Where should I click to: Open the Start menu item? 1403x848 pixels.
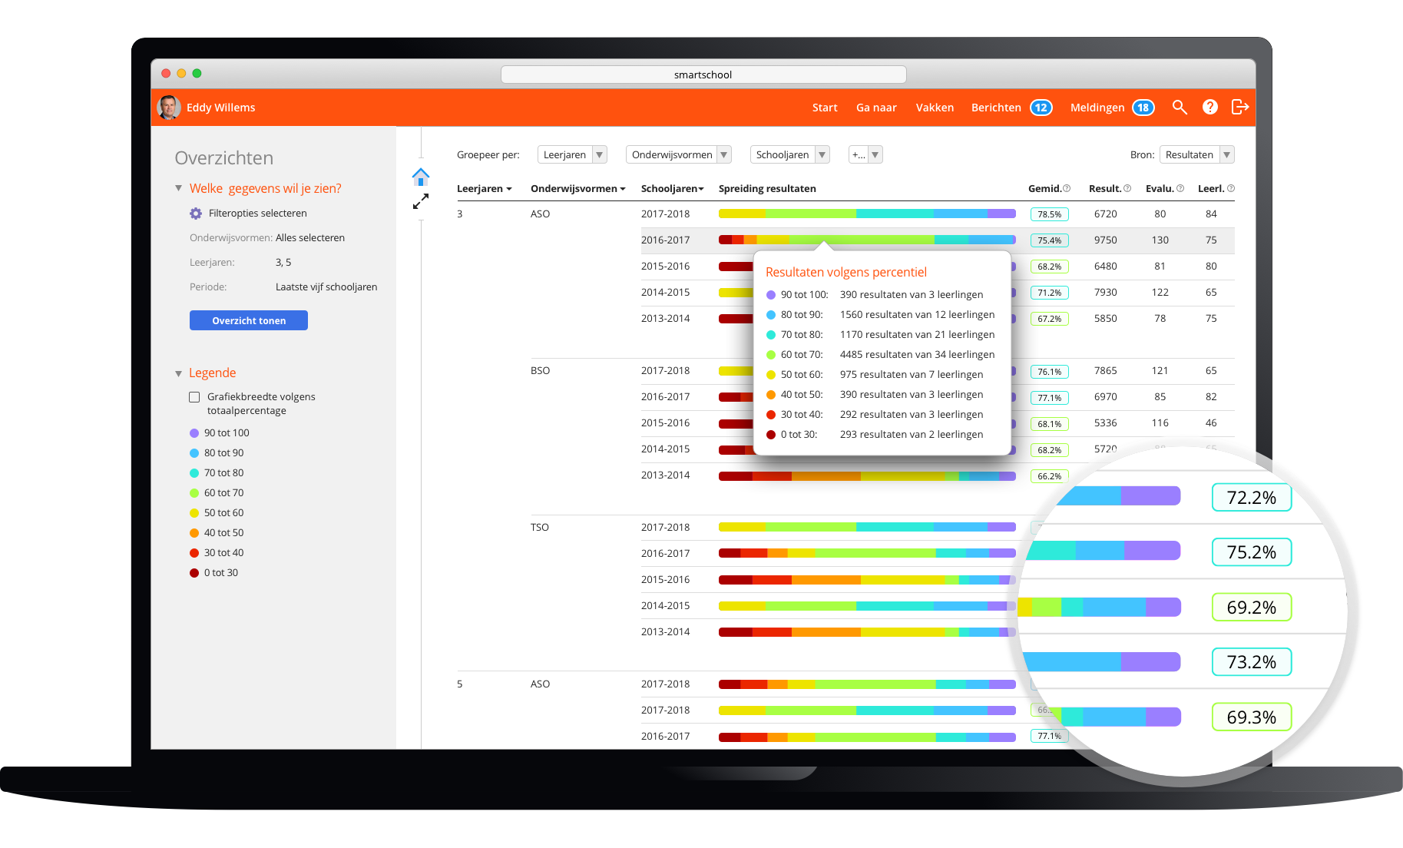pos(825,108)
